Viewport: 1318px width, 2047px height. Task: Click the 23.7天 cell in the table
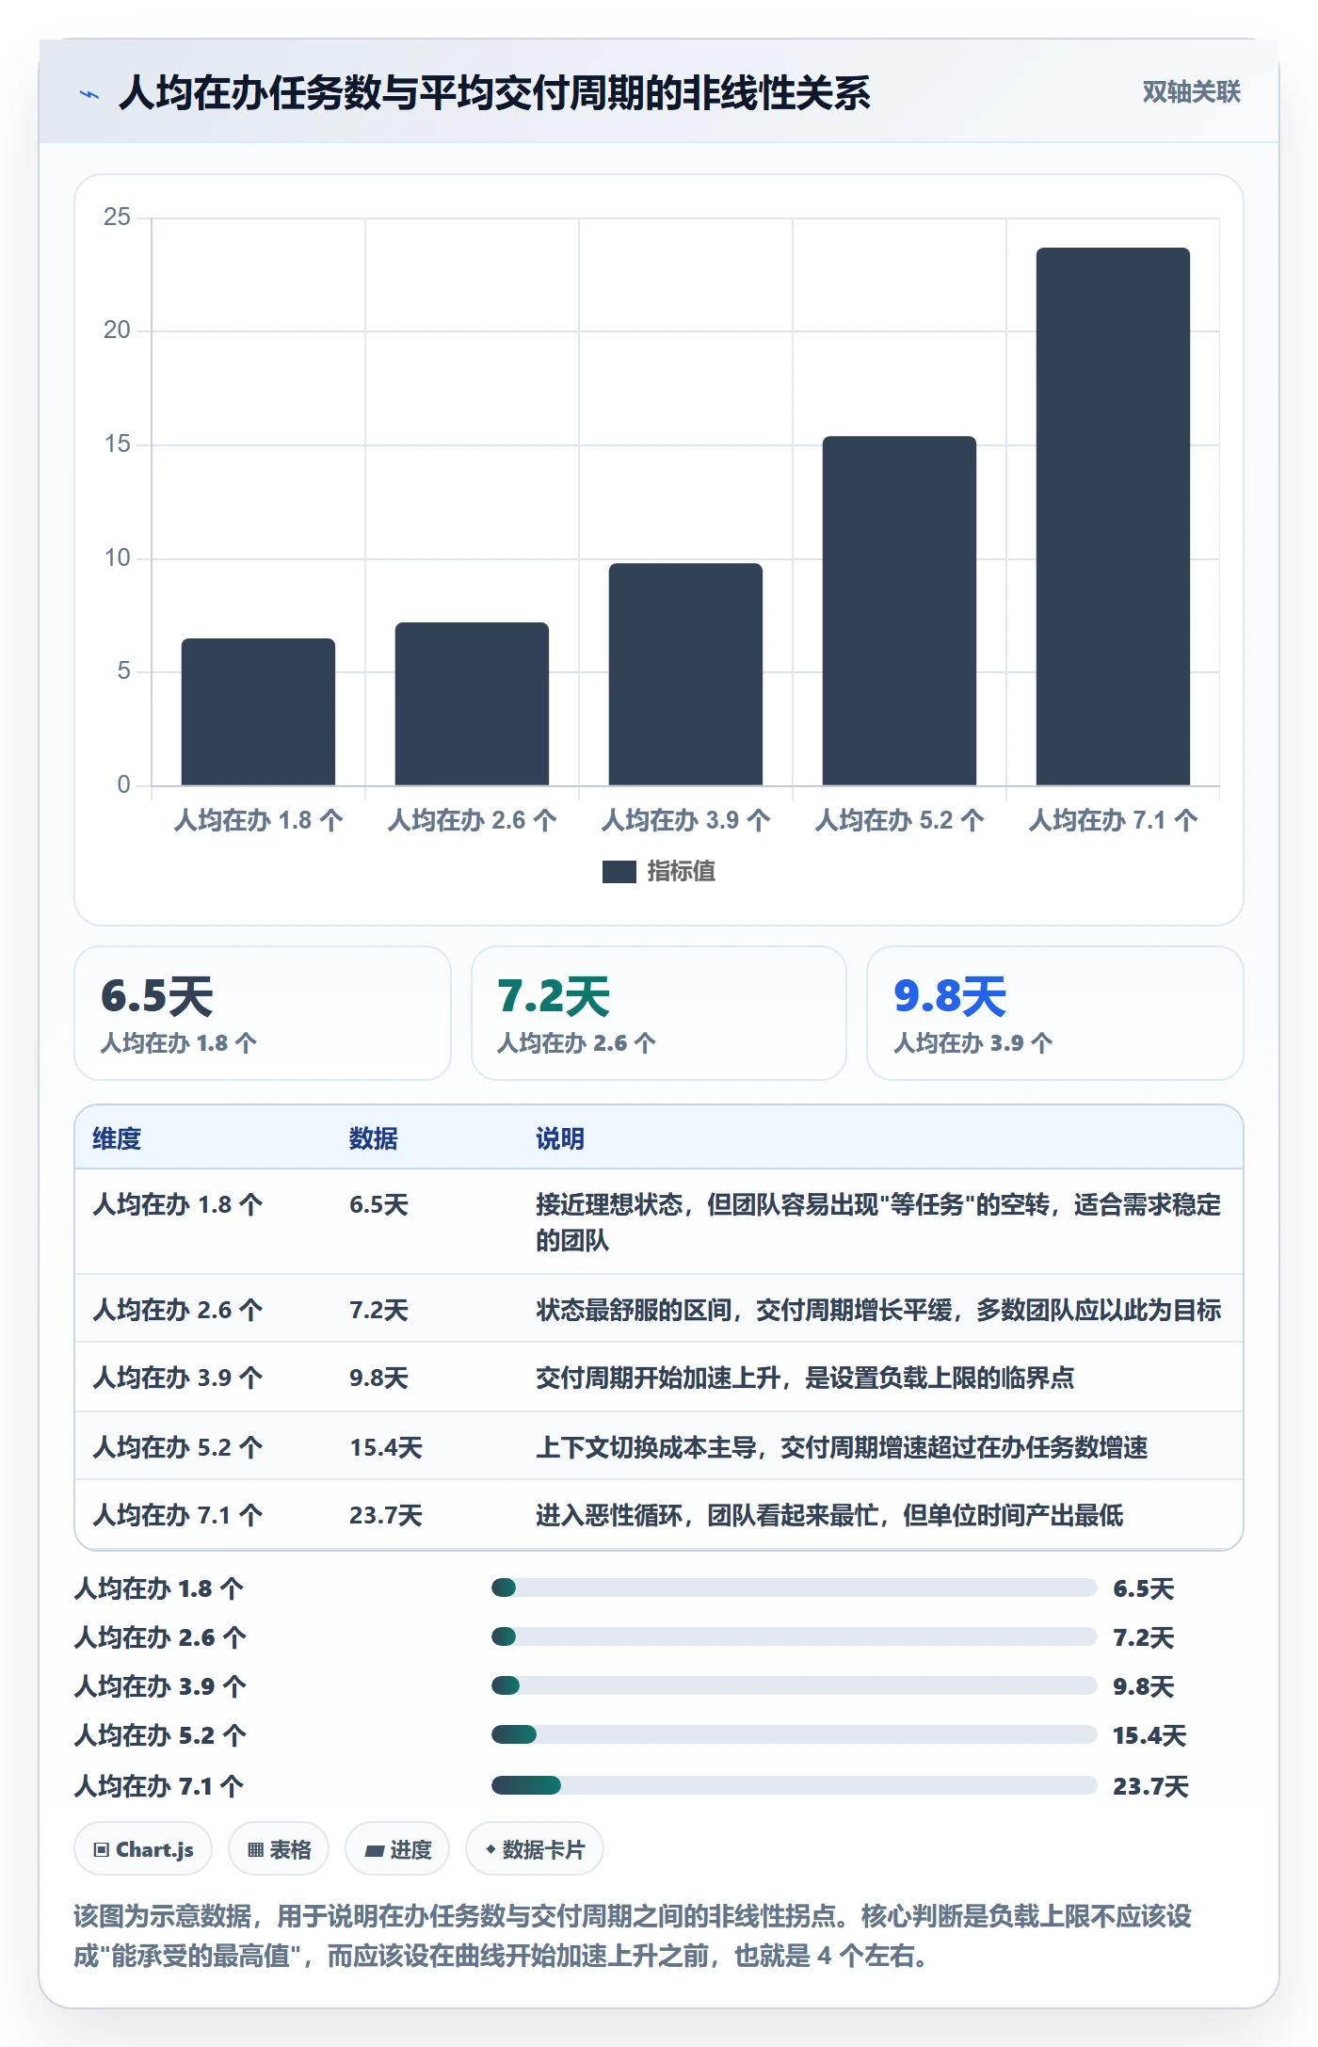386,1515
